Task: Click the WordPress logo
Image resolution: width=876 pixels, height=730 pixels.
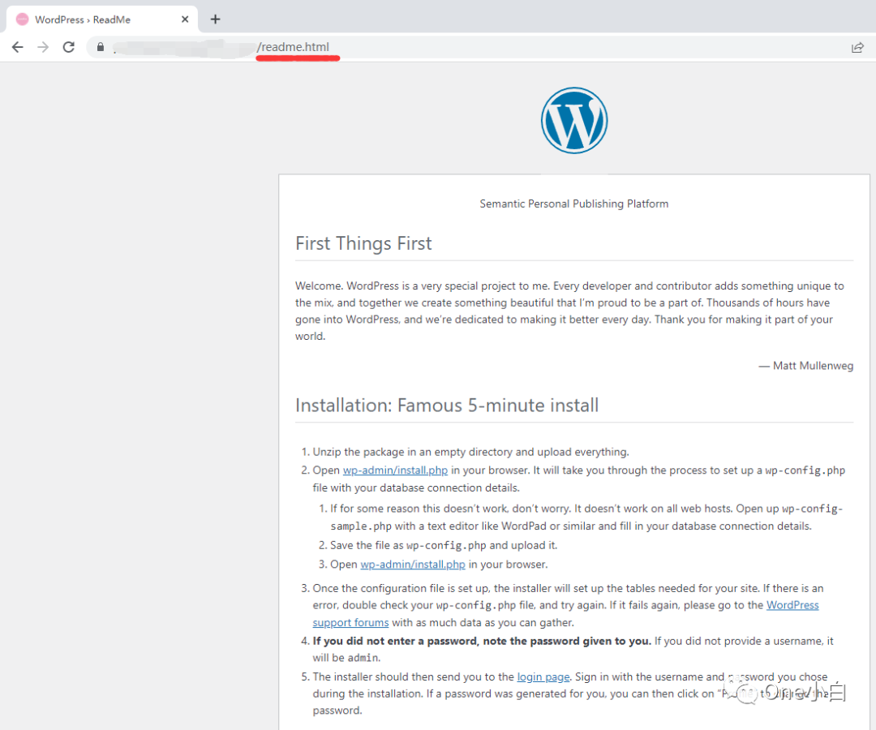Action: pos(573,120)
